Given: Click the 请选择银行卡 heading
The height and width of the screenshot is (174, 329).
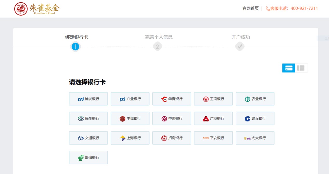Looking at the screenshot, I should pos(87,82).
